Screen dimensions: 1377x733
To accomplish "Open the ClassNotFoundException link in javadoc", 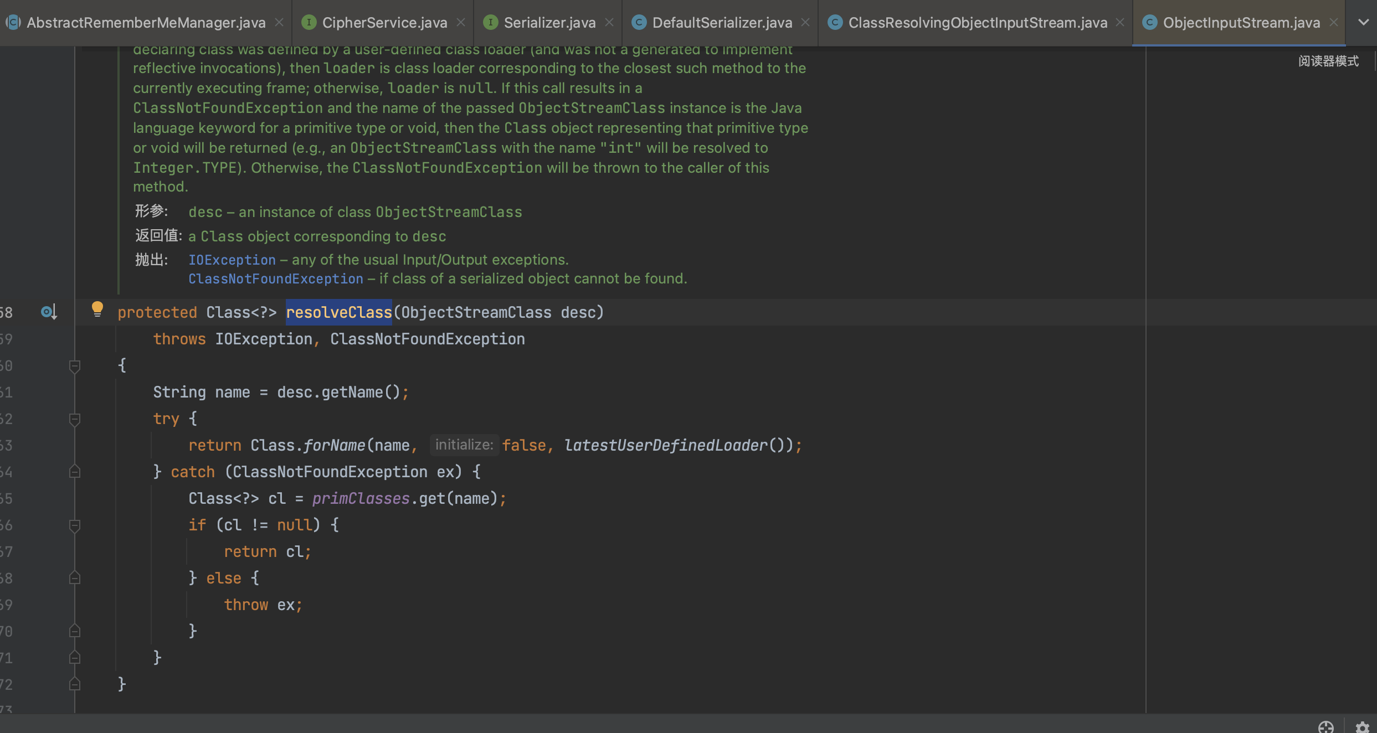I will [x=276, y=278].
